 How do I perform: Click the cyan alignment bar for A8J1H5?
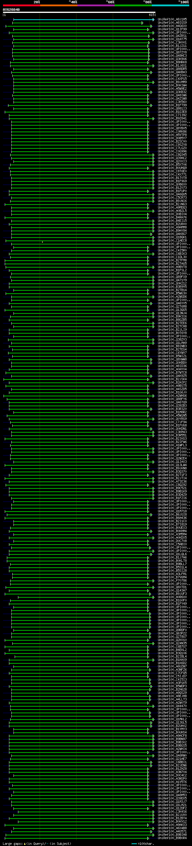[x=84, y=20]
